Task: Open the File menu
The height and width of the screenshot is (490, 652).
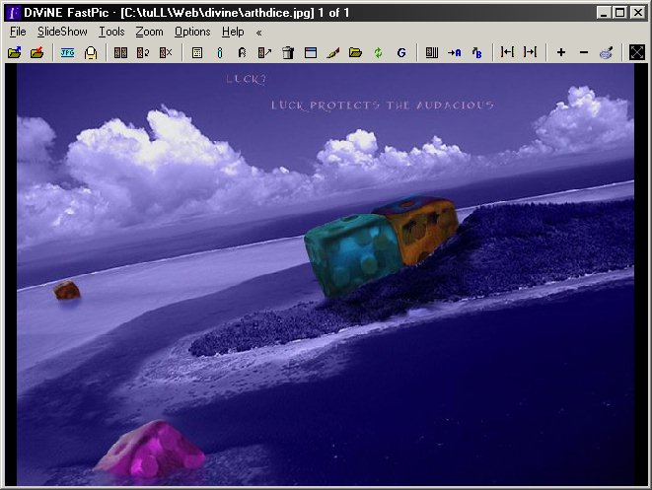Action: pyautogui.click(x=18, y=32)
